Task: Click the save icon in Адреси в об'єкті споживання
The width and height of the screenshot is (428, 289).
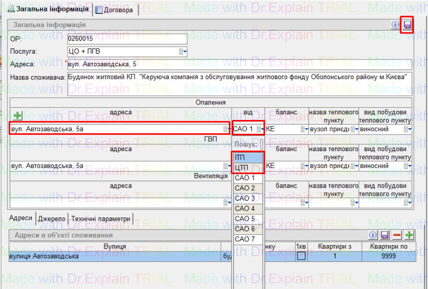Action: (385, 235)
